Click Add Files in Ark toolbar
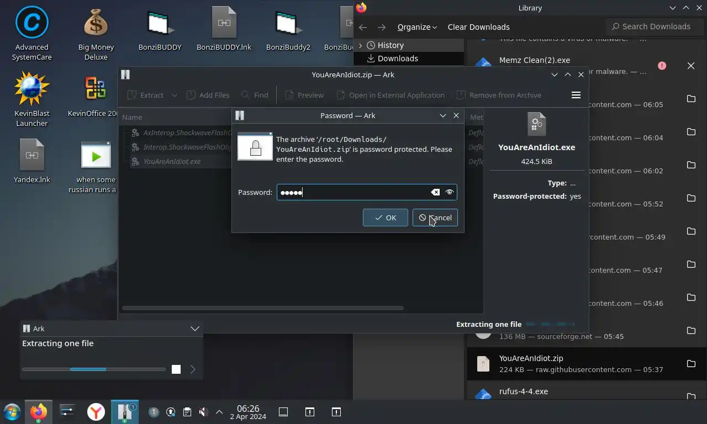 tap(208, 95)
